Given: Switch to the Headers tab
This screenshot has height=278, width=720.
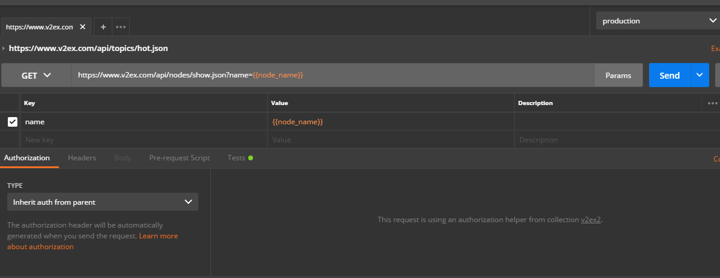Looking at the screenshot, I should (82, 158).
